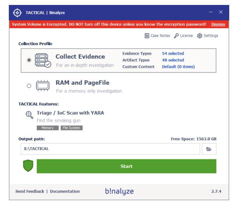The height and width of the screenshot is (207, 237).
Task: Select the RAM and PageFile radio button
Action: point(29,86)
